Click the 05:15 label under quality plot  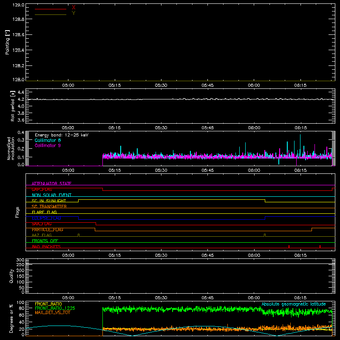tap(114, 298)
